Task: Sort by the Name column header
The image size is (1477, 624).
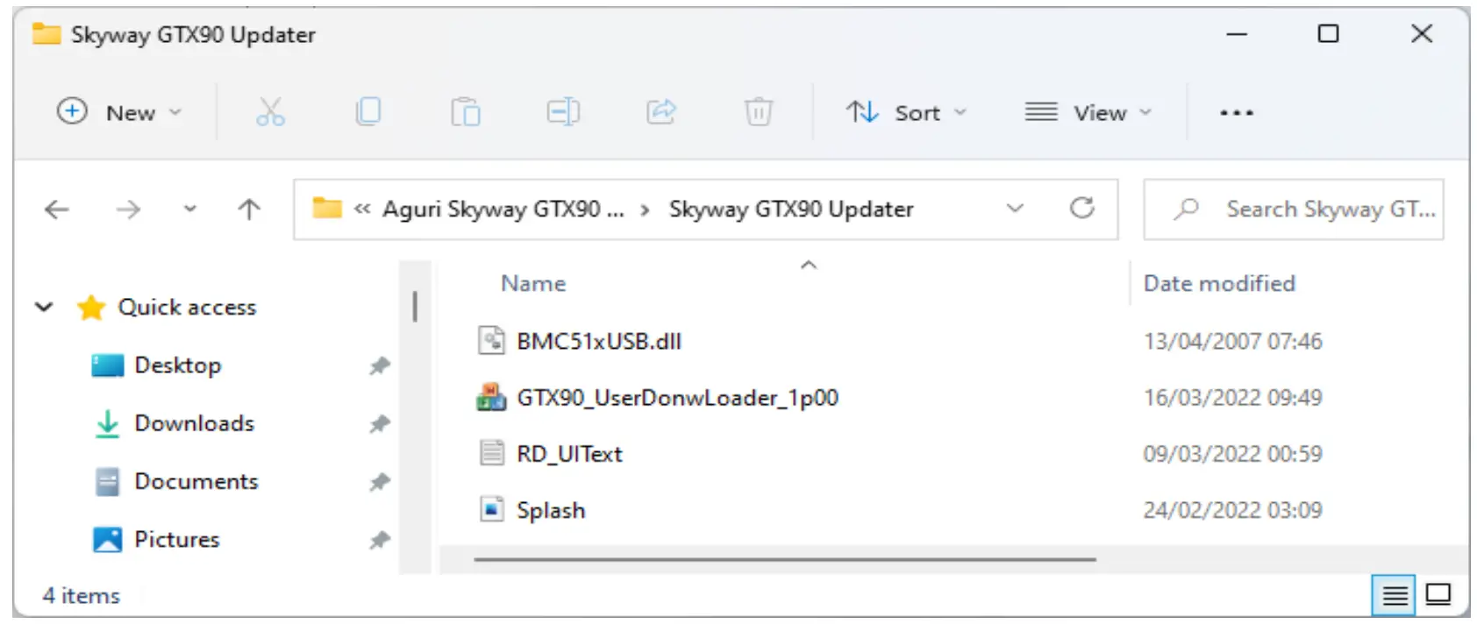Action: [533, 283]
